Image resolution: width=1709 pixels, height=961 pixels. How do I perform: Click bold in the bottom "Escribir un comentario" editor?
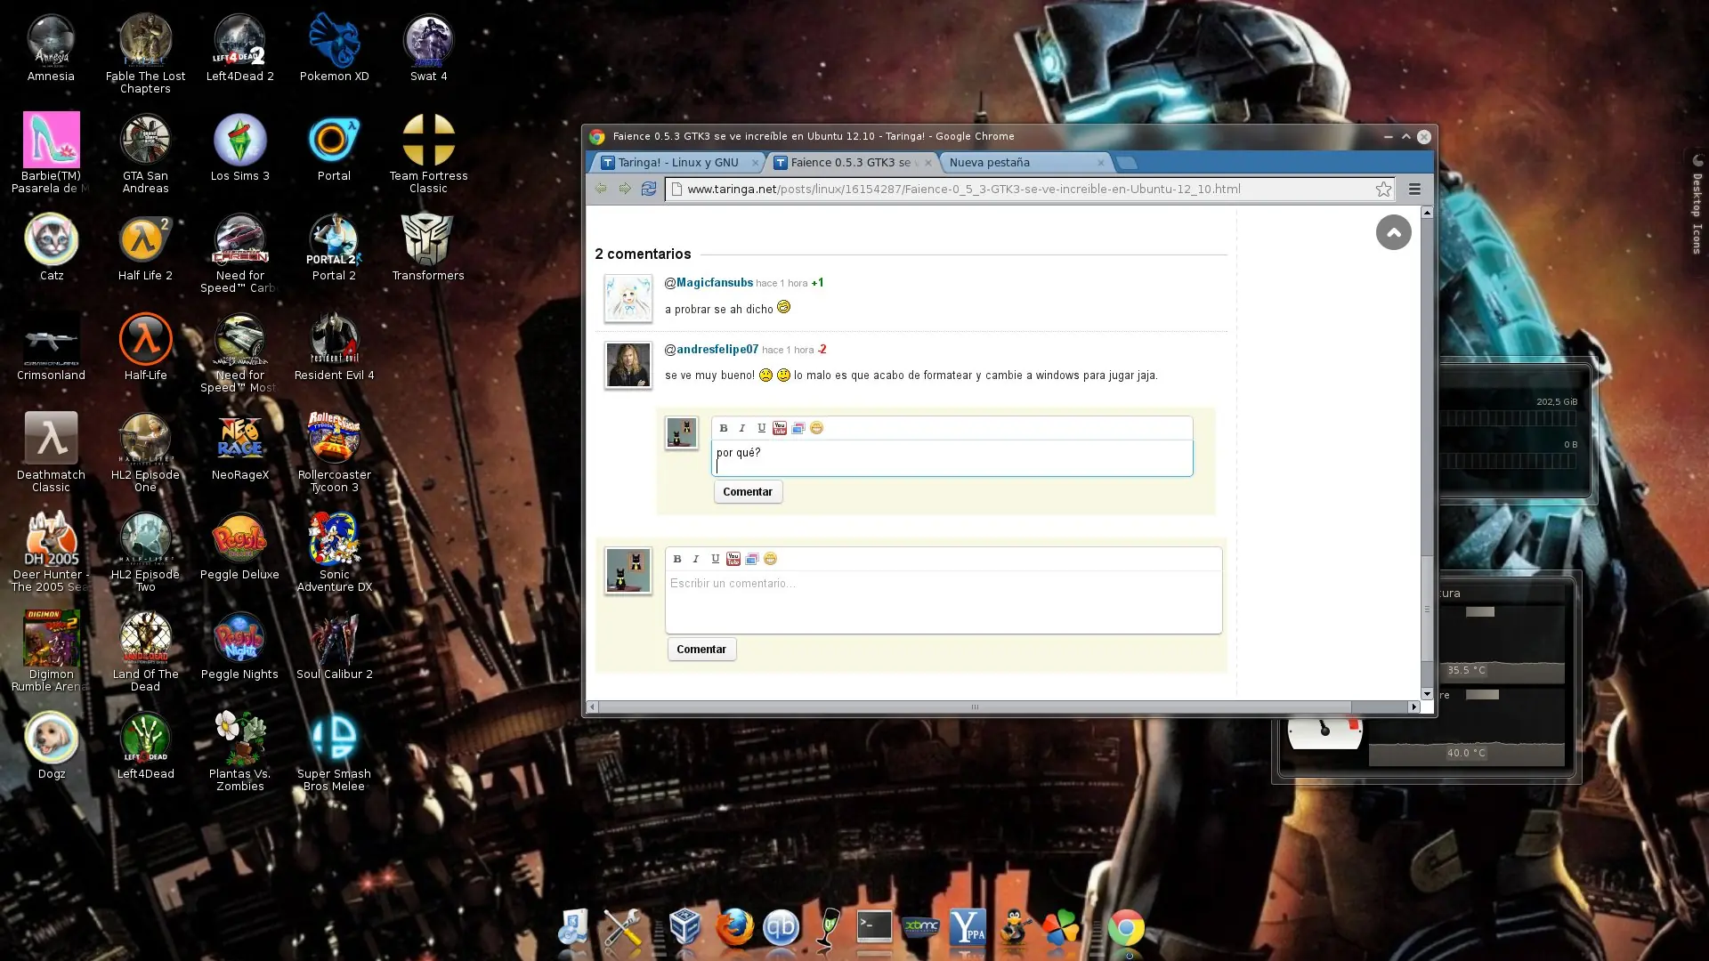click(677, 559)
